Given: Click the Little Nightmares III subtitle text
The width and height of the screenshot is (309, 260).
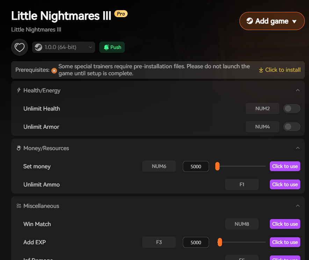Looking at the screenshot, I should click(36, 30).
